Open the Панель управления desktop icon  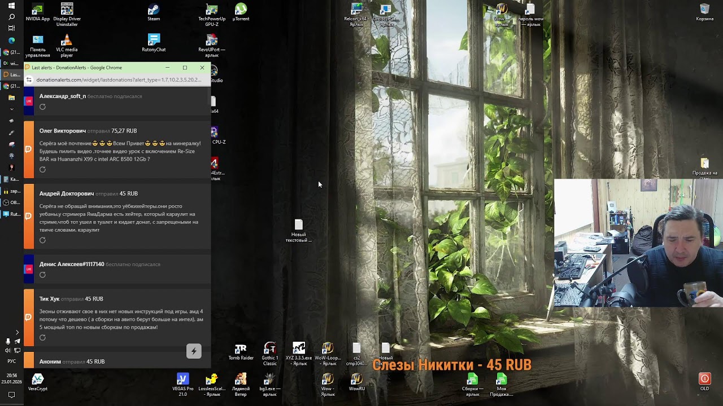pos(38,46)
